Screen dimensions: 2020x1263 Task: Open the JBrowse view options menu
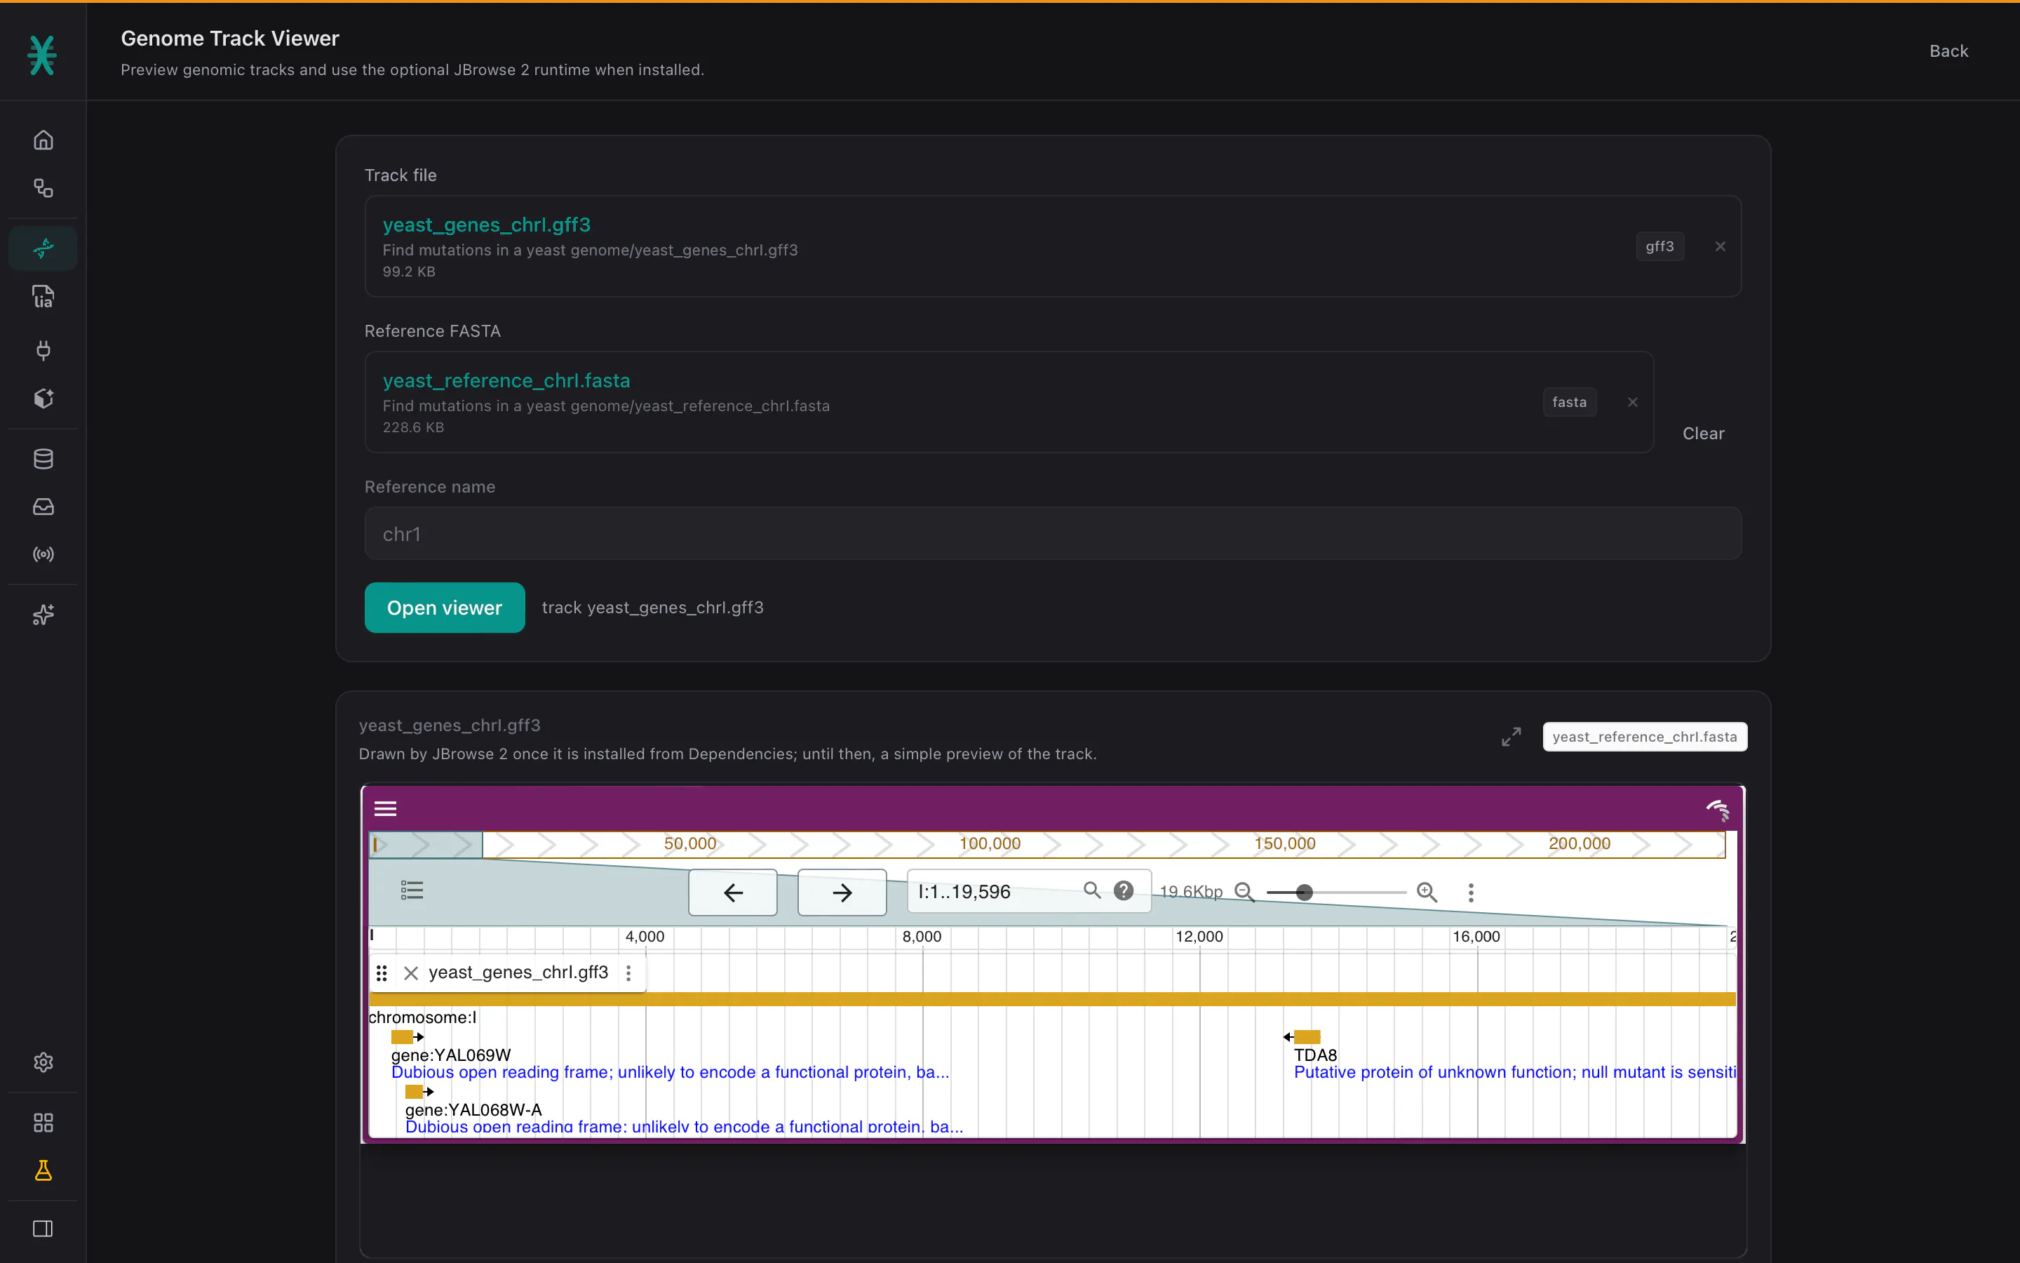click(x=1471, y=892)
